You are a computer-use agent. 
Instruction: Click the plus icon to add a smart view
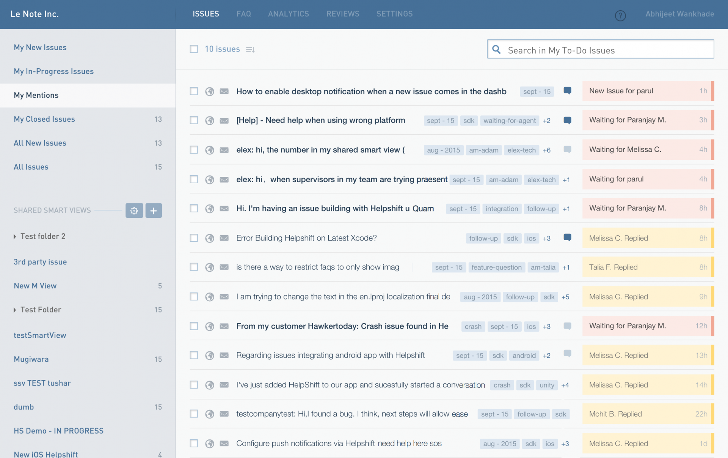[x=154, y=210]
